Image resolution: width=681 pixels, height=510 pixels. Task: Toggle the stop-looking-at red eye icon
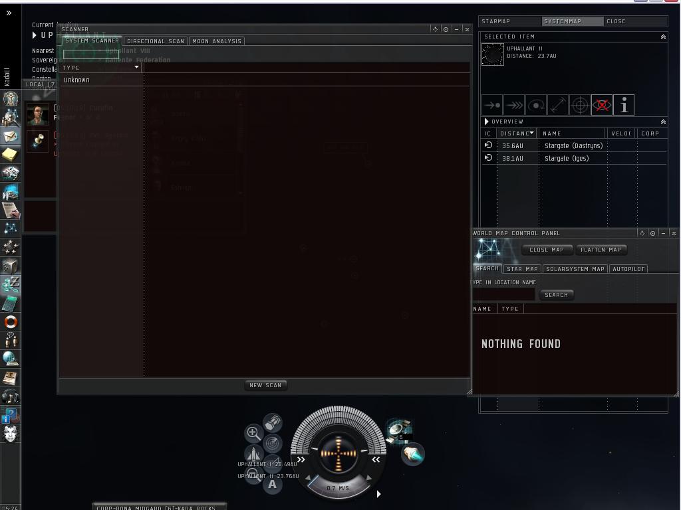(x=602, y=105)
